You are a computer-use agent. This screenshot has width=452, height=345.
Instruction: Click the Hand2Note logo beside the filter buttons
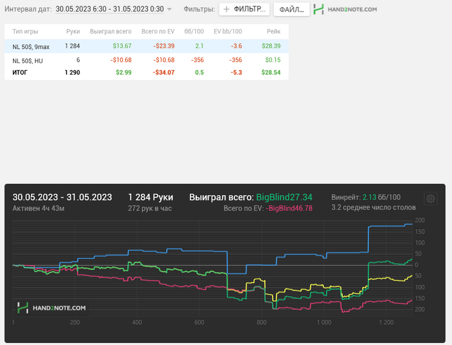pos(345,10)
